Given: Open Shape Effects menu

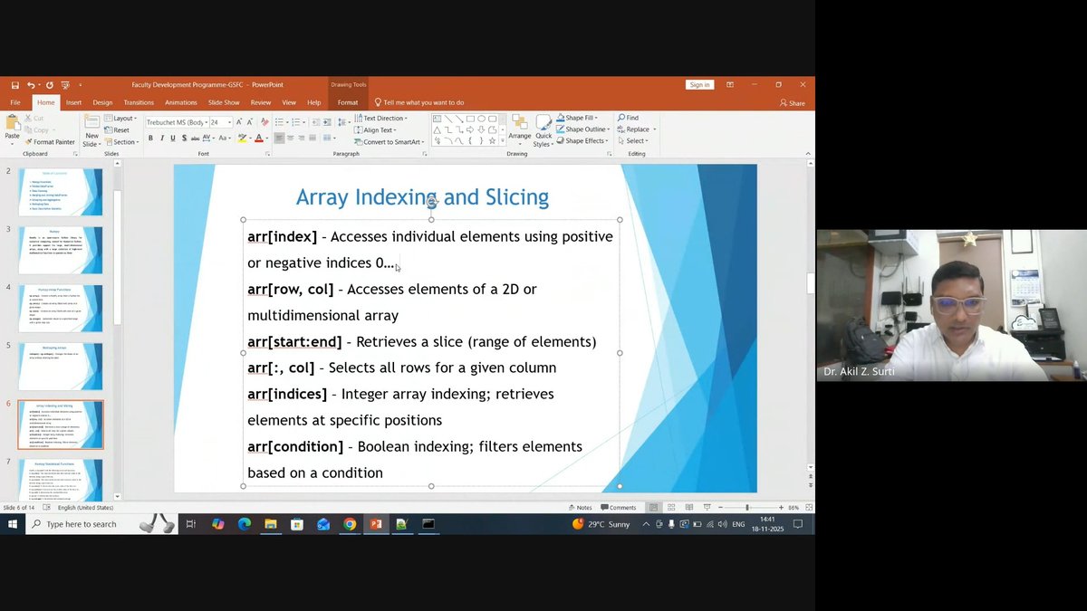Looking at the screenshot, I should [582, 140].
